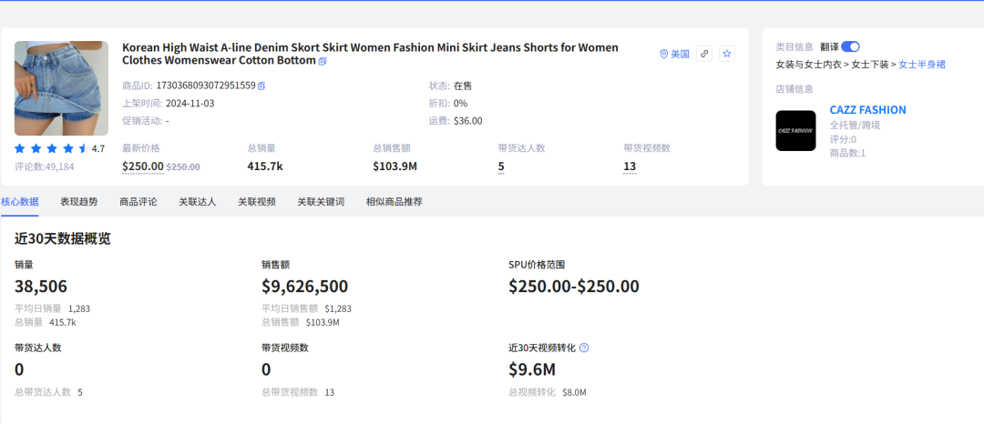Click the link icon next to 美国
Screen dimensions: 984x424
click(704, 54)
